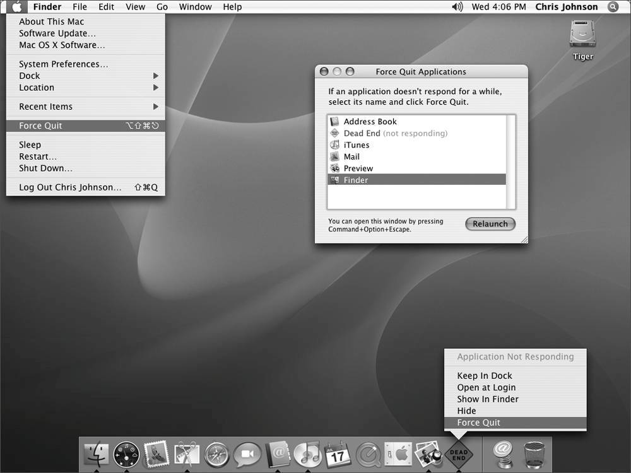This screenshot has width=631, height=473.
Task: Select Address Book in Force Quit list
Action: [417, 122]
